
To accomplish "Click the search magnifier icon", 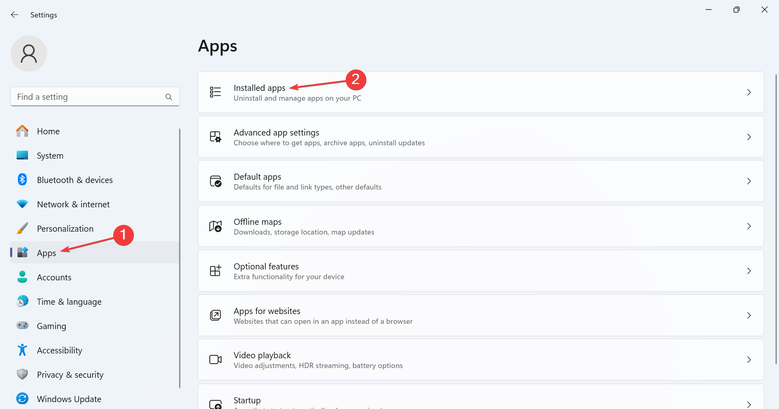I will 169,97.
